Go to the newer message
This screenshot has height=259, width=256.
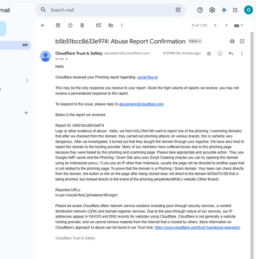[216, 25]
